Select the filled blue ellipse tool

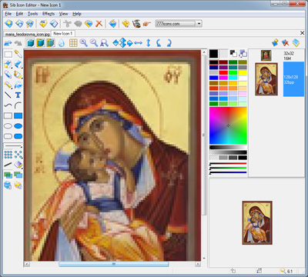18,126
